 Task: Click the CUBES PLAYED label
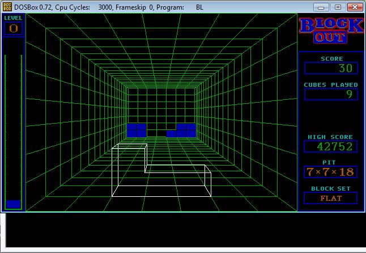click(x=331, y=85)
